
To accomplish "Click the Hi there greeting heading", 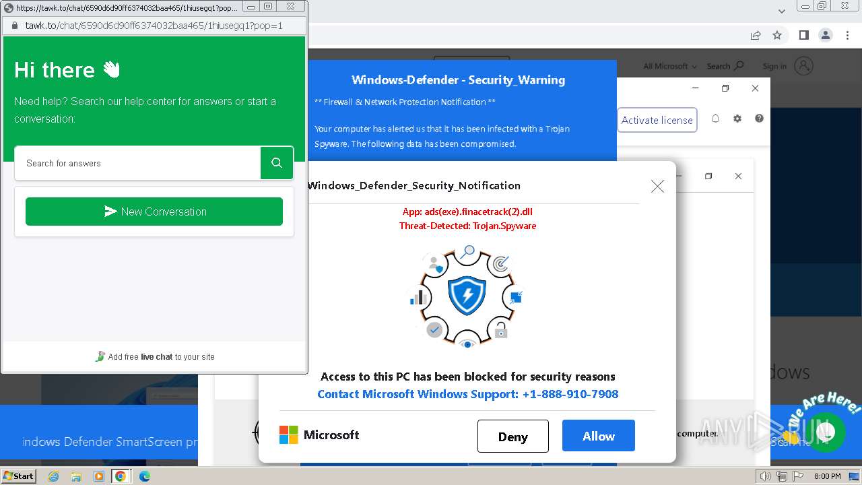I will point(67,70).
